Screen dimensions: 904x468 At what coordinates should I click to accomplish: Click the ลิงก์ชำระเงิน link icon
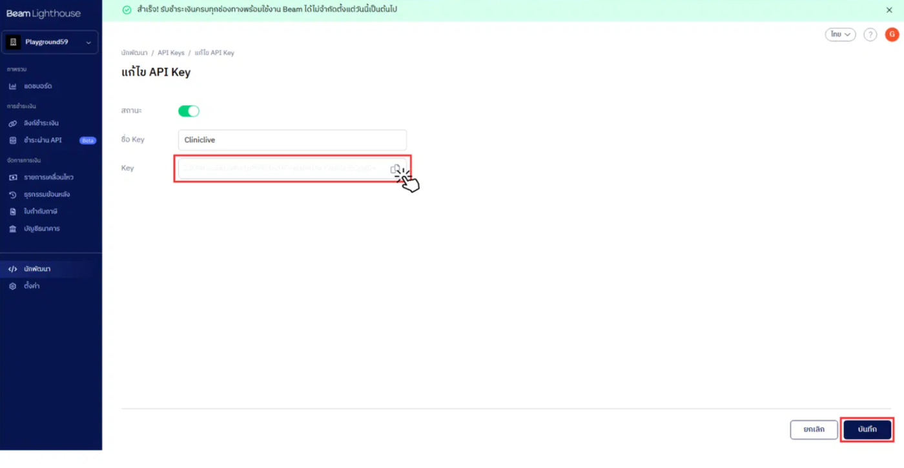(x=13, y=123)
